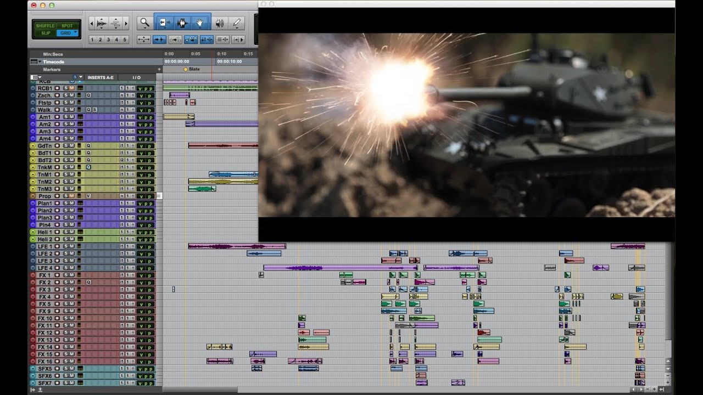Open Prop track options dropdown
Image resolution: width=703 pixels, height=395 pixels.
[x=32, y=196]
